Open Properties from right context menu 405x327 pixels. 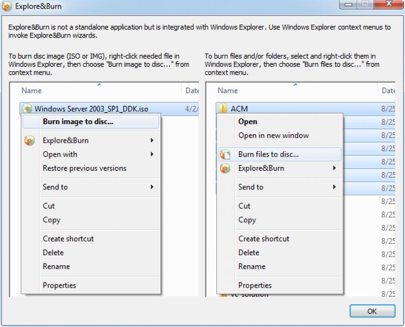tap(280, 285)
